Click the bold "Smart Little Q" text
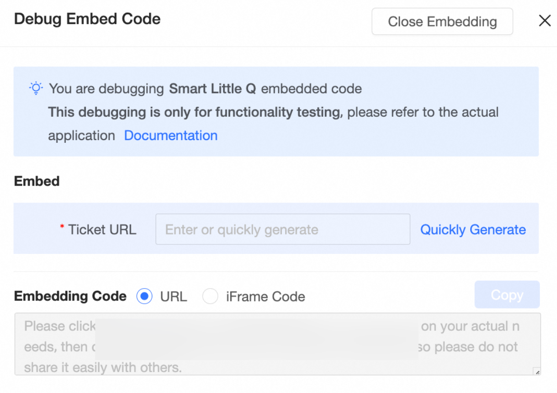Image resolution: width=557 pixels, height=393 pixels. coord(213,89)
